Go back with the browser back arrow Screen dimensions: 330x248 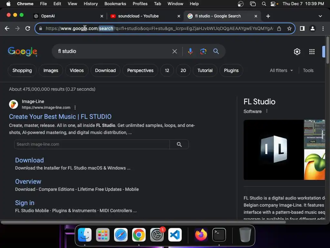[7, 28]
